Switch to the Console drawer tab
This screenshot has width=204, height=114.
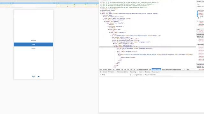(x=105, y=72)
